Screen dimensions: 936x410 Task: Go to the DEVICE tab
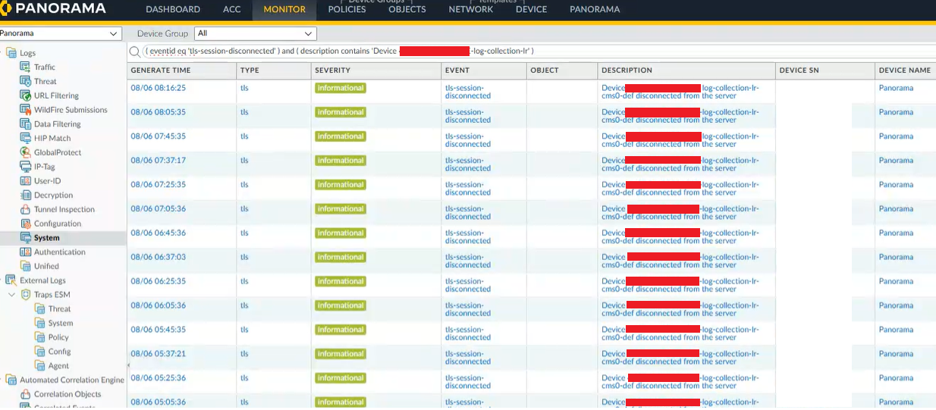[531, 10]
